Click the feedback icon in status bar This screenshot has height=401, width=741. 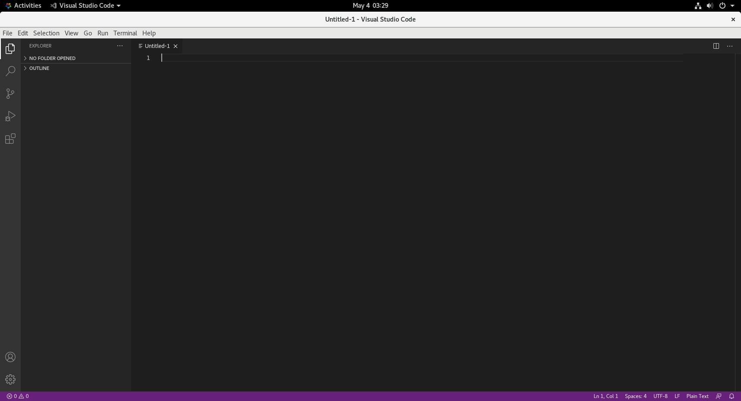point(719,396)
